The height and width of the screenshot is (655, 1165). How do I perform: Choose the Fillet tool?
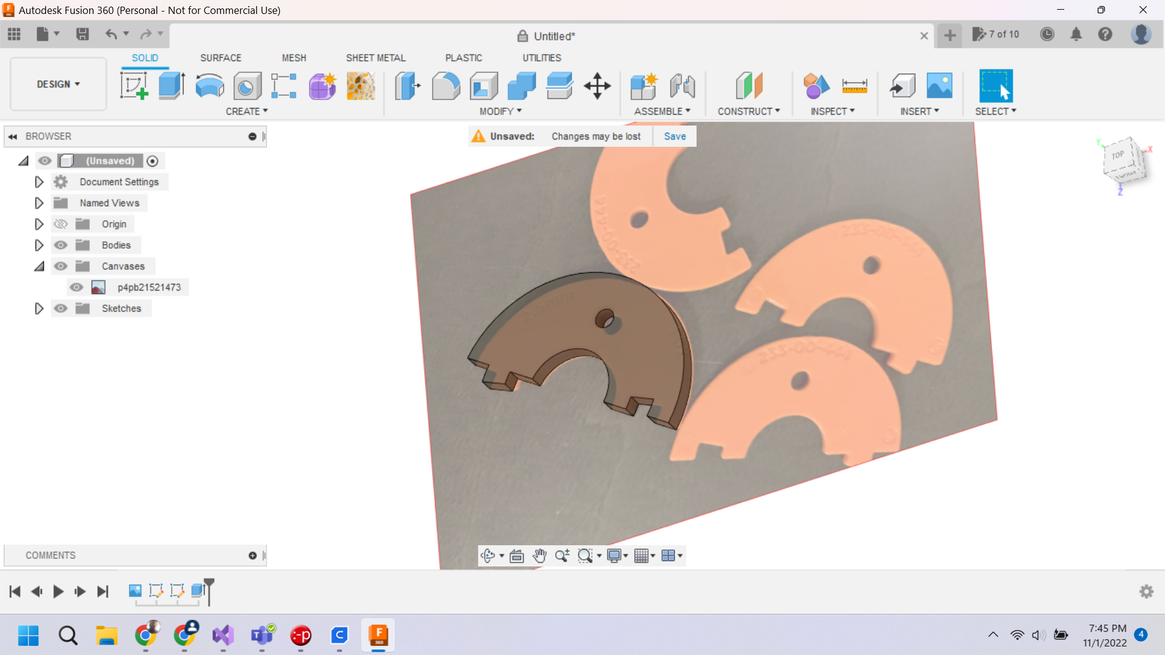click(x=446, y=86)
